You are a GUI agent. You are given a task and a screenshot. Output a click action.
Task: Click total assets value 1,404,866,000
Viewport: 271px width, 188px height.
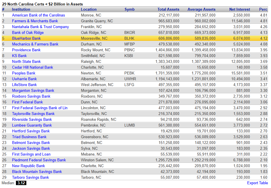tap(167, 50)
